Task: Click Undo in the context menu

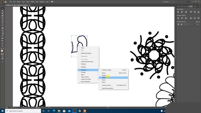Action: [x=88, y=48]
